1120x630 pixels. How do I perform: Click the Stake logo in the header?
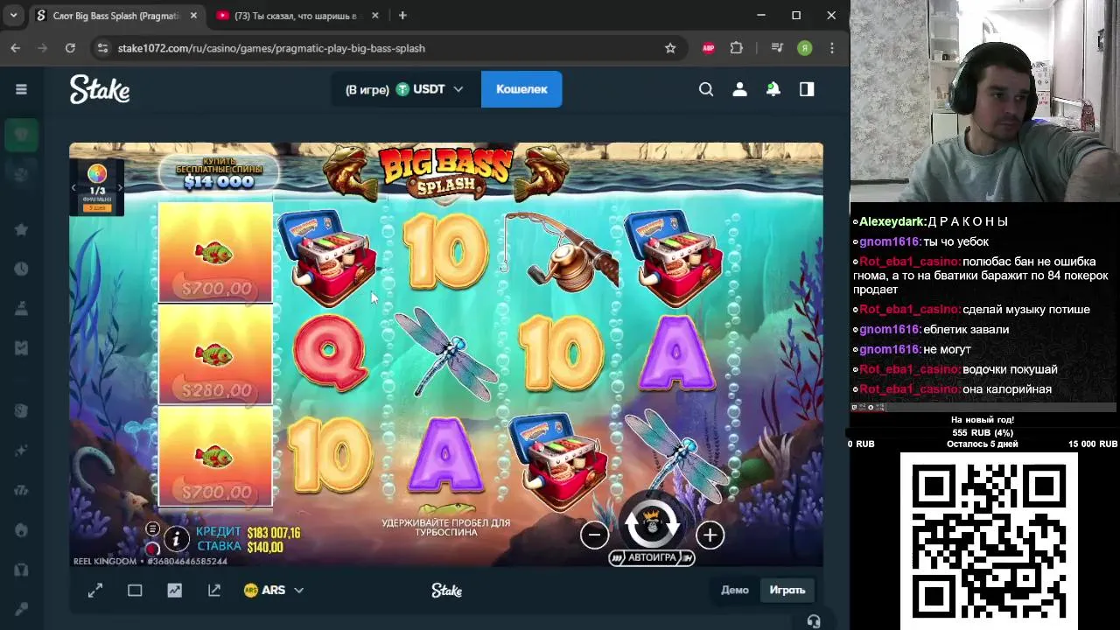100,89
